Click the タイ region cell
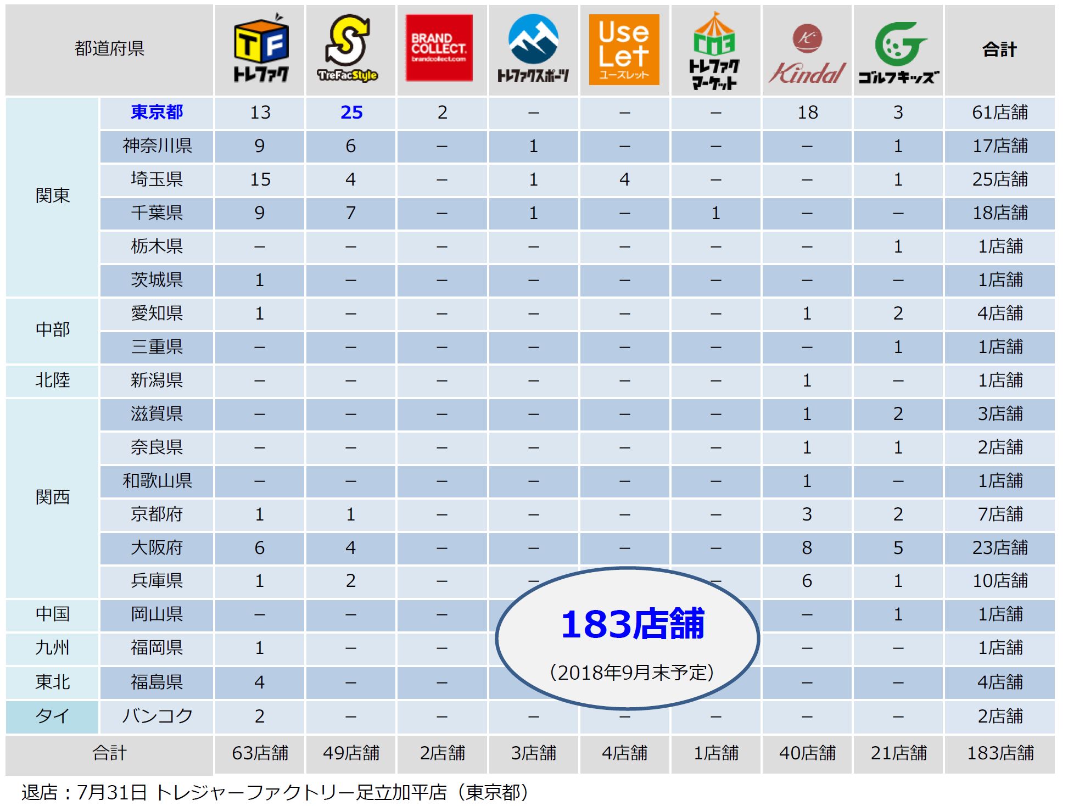 52,716
